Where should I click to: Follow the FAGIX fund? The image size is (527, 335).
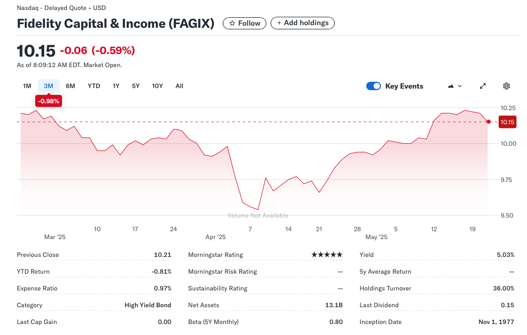[x=244, y=23]
